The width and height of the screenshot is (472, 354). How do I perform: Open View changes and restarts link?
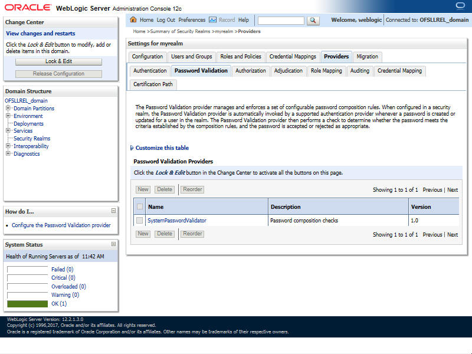[x=41, y=34]
